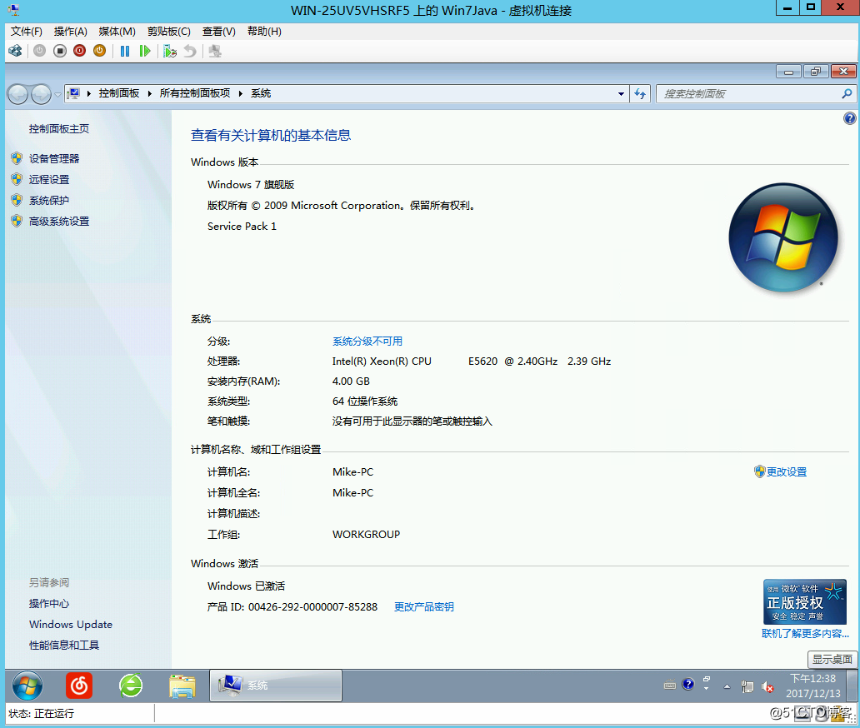The height and width of the screenshot is (728, 860).
Task: Open language bar options dropdown
Action: coord(707,689)
